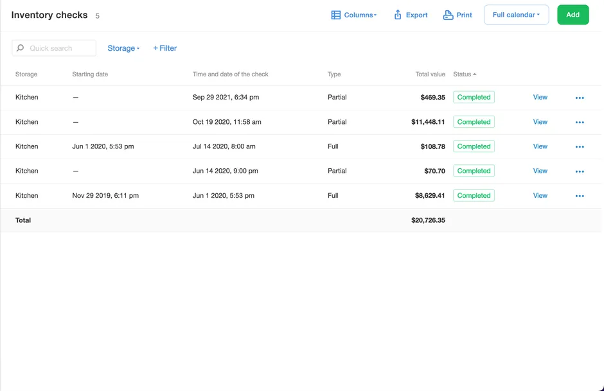Screen dimensions: 604x391
Task: Click the + Filter button
Action: (165, 48)
